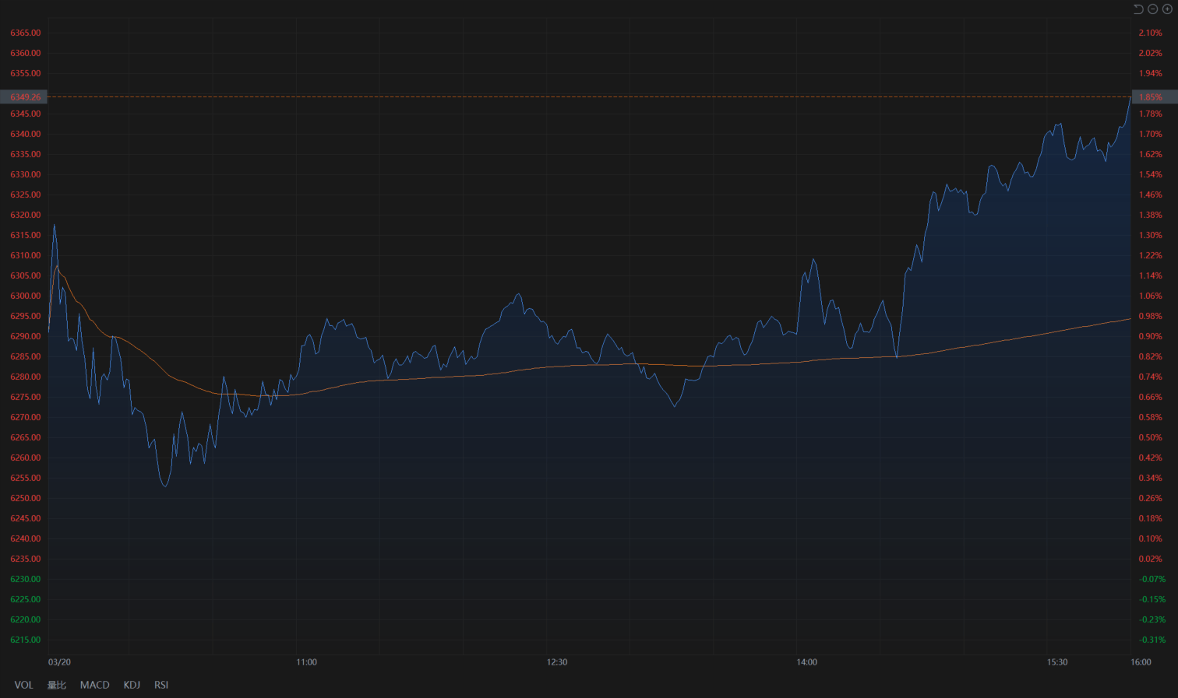The image size is (1178, 698).
Task: Click the green 6230.00 price label
Action: (x=25, y=579)
